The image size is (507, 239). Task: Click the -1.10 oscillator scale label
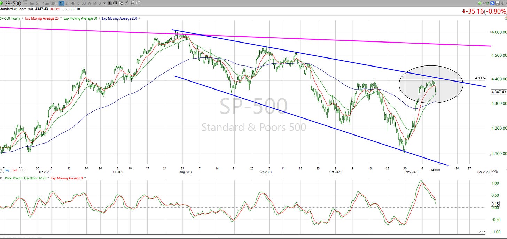482,232
